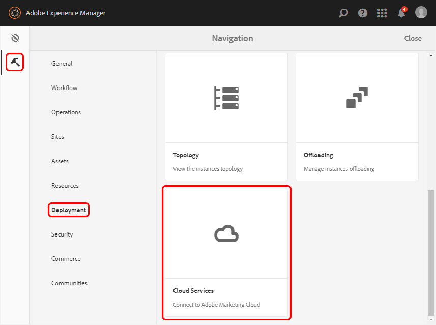
Task: Open notifications bell with badge 4
Action: pyautogui.click(x=402, y=12)
